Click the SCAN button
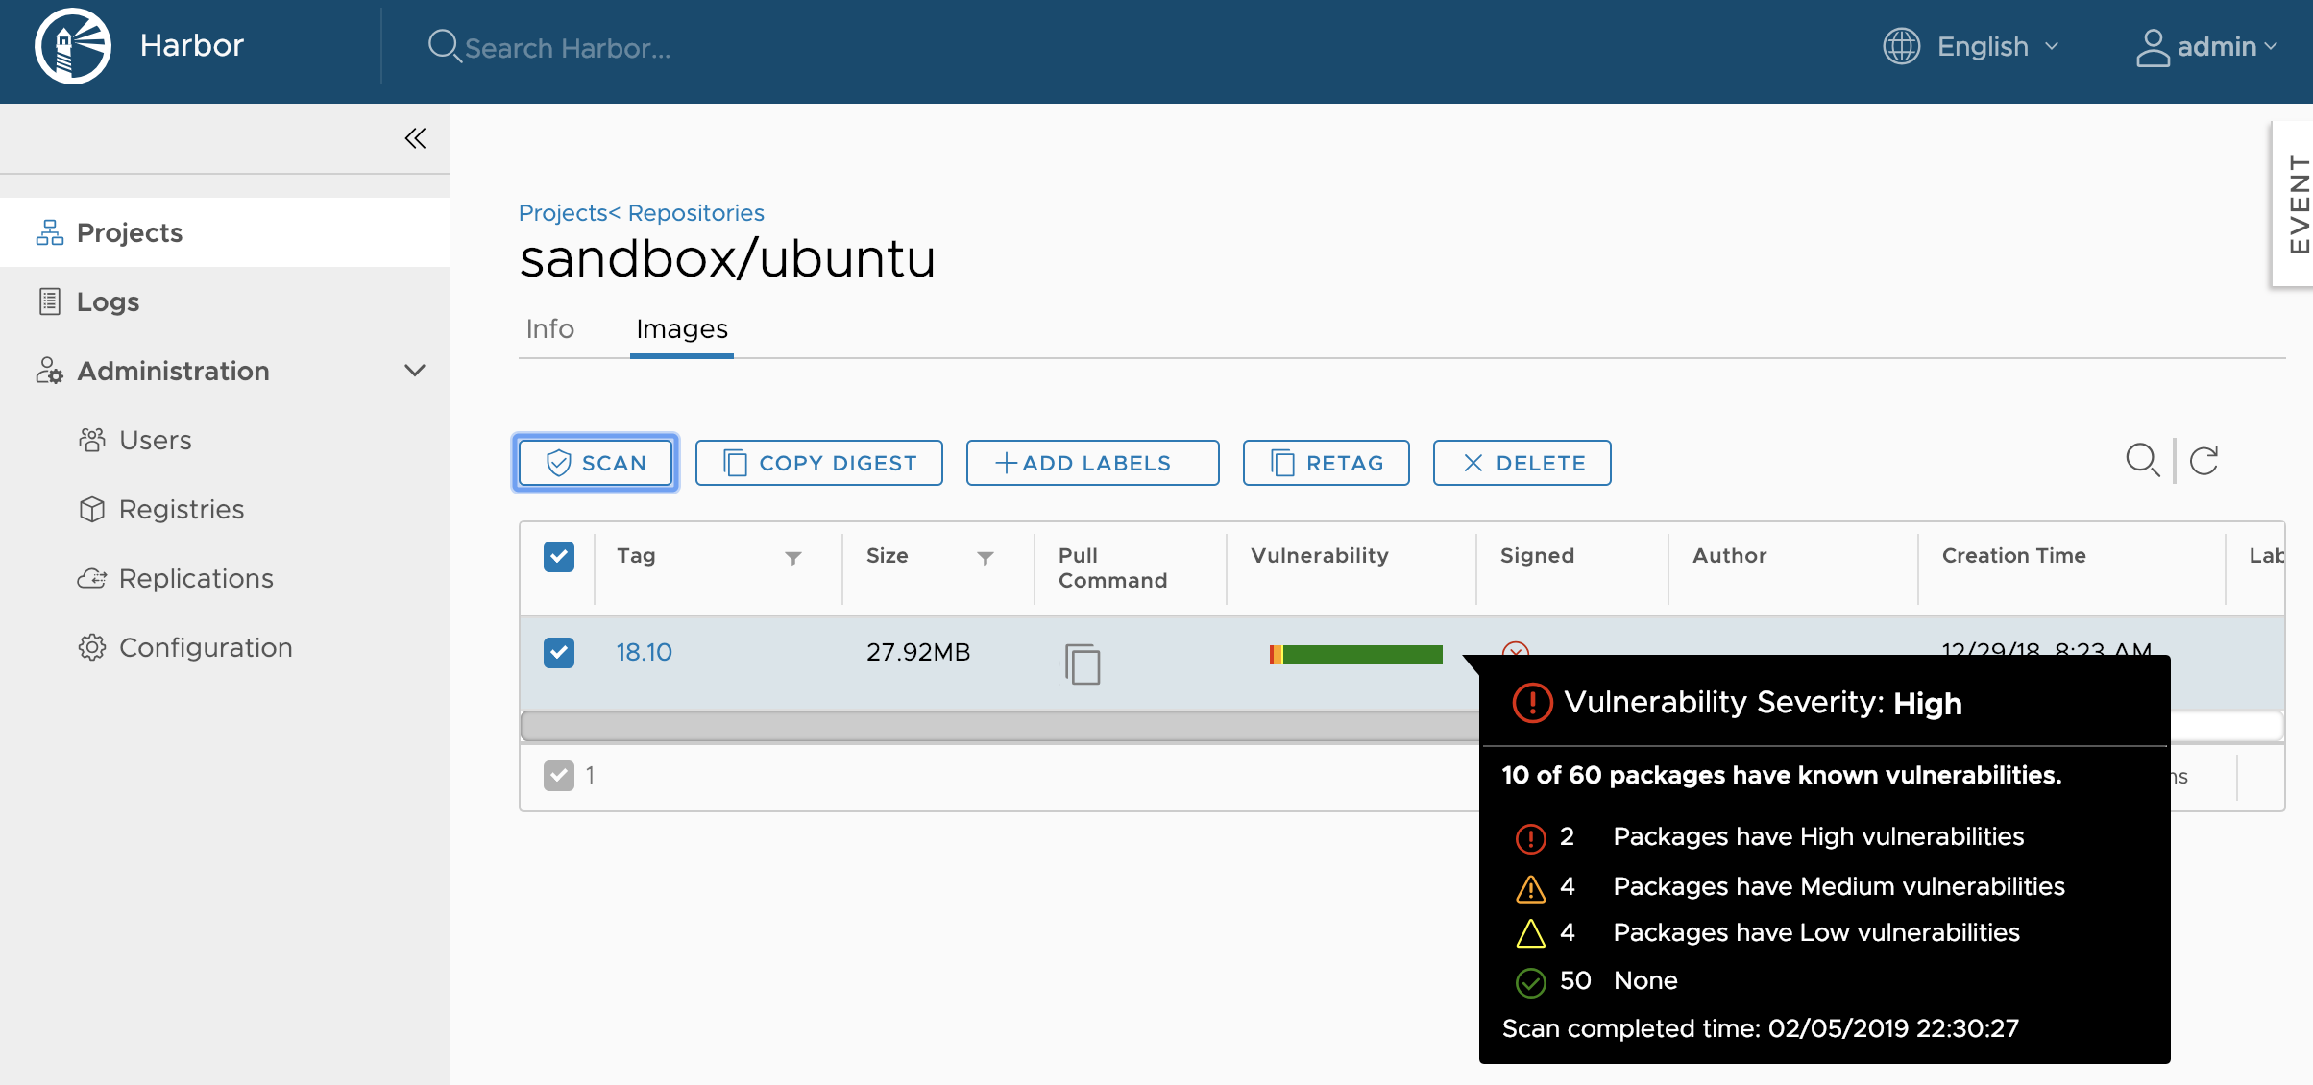 coord(597,463)
